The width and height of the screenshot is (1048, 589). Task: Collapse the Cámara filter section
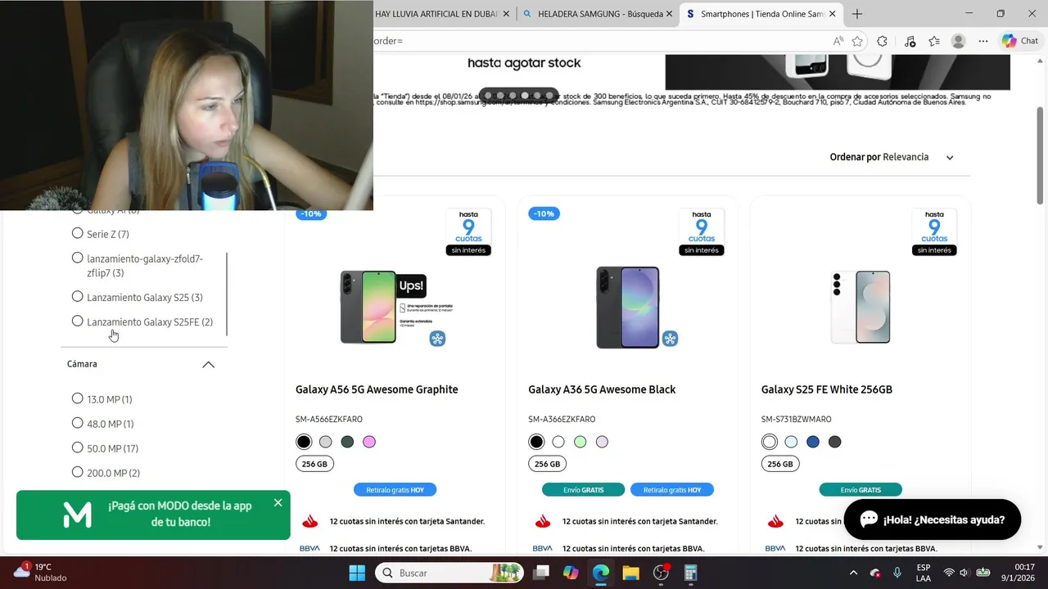(208, 365)
